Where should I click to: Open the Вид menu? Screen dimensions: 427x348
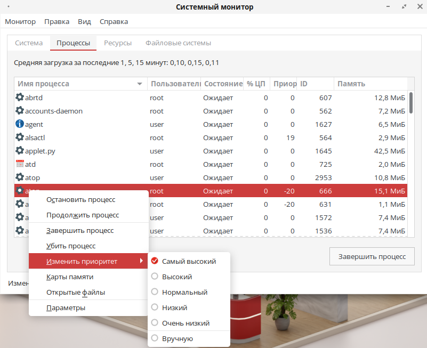(84, 22)
